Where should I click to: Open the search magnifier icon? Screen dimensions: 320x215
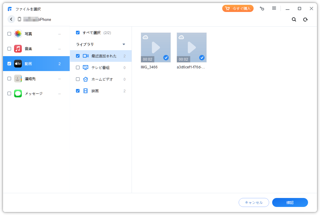[294, 19]
